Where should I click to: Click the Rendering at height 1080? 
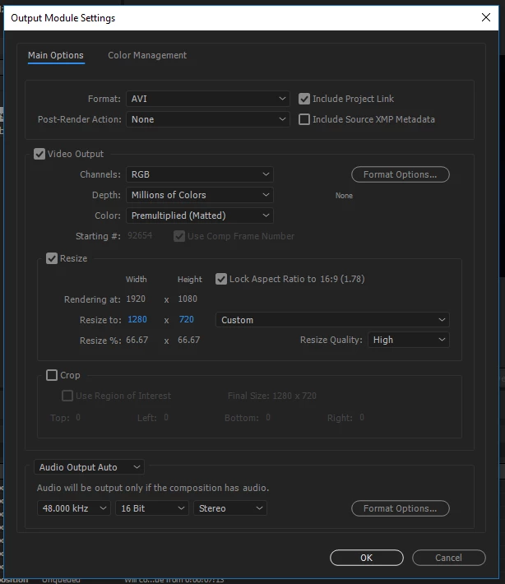[188, 299]
